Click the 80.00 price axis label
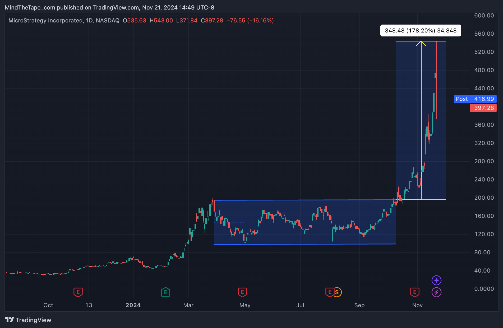The image size is (503, 328). tap(482, 252)
